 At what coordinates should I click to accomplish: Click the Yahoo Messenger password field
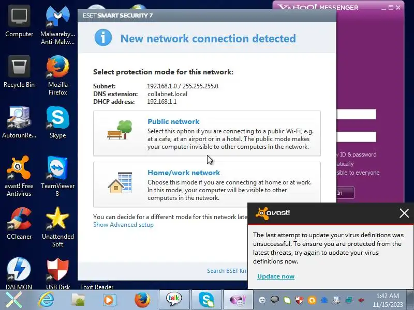[356, 137]
